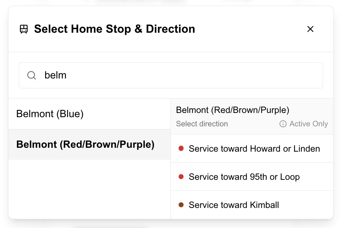The height and width of the screenshot is (228, 341).
Task: Click the Select Home Stop & Direction title
Action: [114, 29]
